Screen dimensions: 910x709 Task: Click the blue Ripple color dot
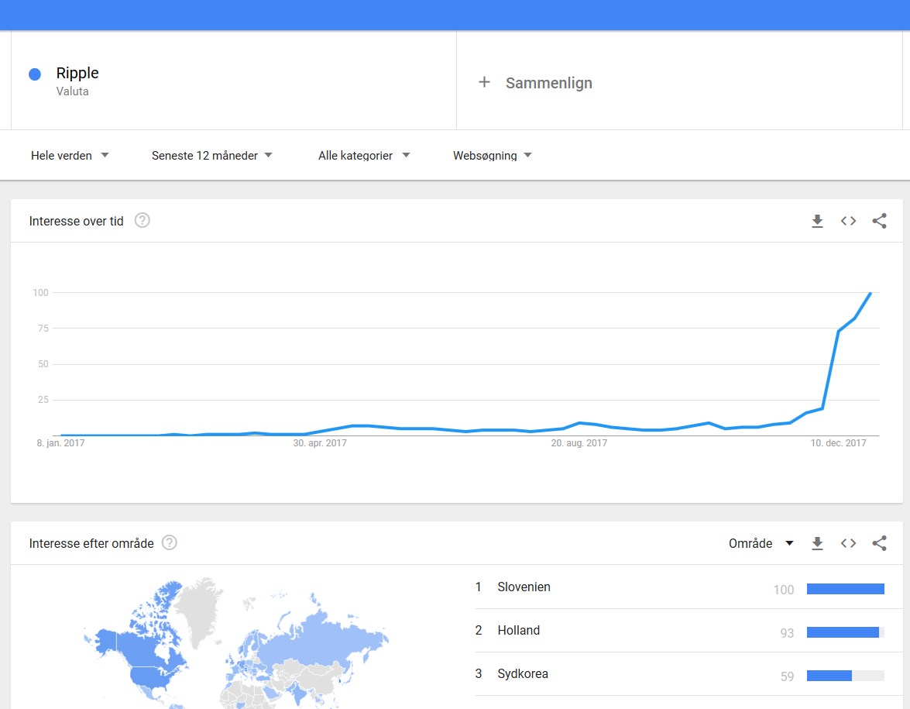point(35,74)
